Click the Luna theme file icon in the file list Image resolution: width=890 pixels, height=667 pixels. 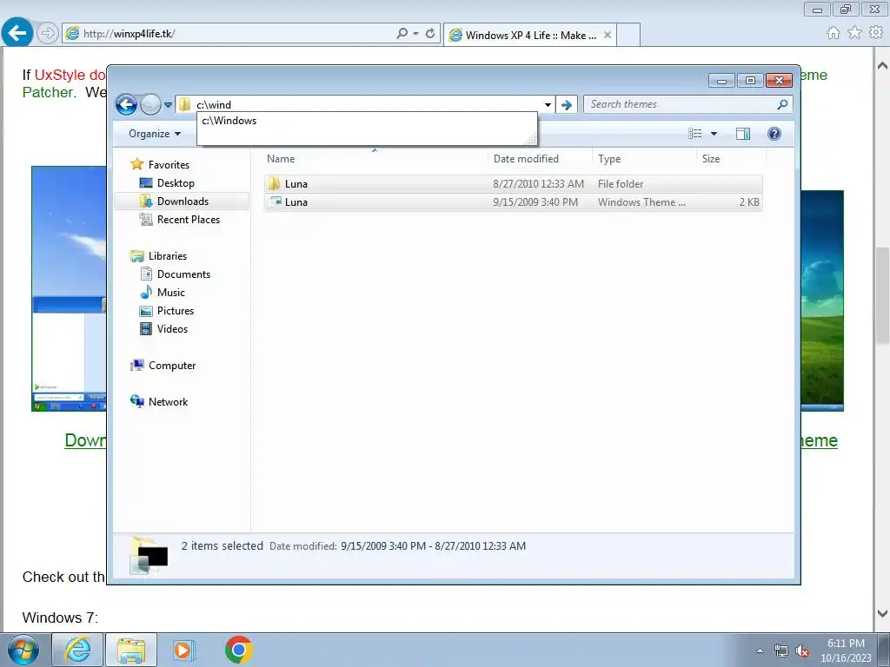coord(276,201)
